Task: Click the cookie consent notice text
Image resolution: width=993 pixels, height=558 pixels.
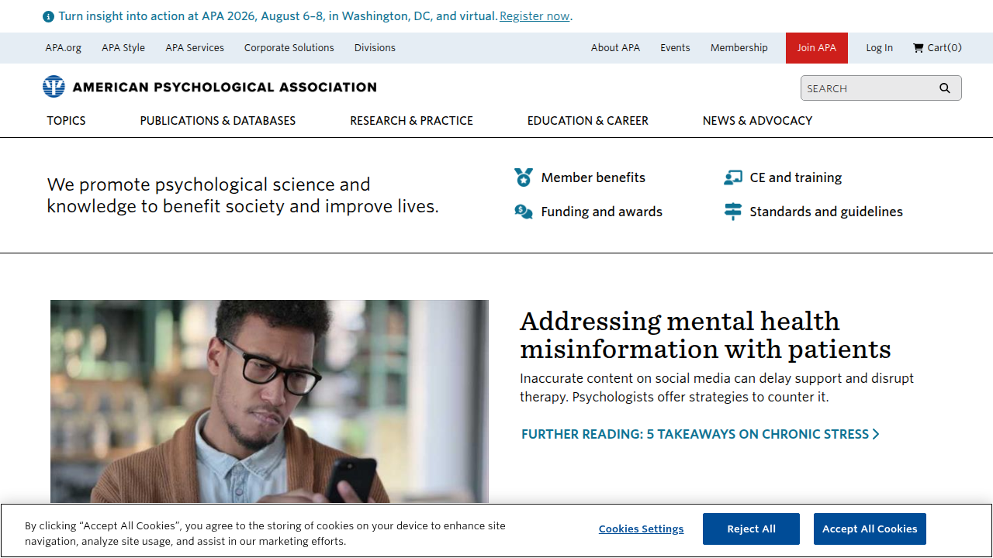Action: click(x=265, y=533)
